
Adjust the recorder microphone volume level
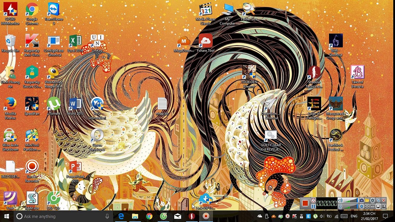pos(351,206)
